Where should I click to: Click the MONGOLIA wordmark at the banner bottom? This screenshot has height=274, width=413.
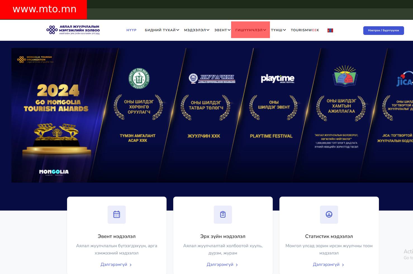(54, 172)
